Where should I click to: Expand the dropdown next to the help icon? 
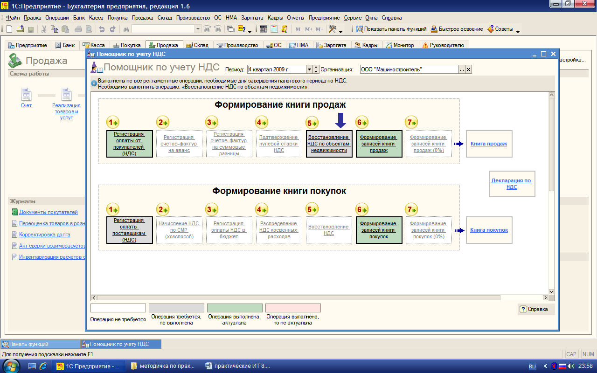(x=250, y=31)
